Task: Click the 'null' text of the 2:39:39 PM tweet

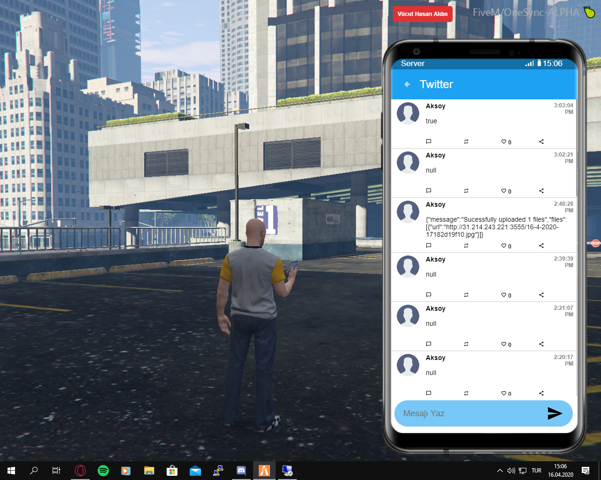Action: click(431, 274)
